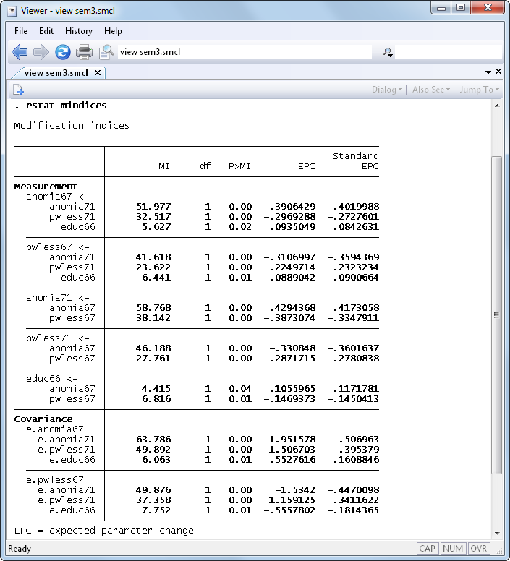Click the scrollbar down arrow
510x561 pixels.
tap(497, 533)
